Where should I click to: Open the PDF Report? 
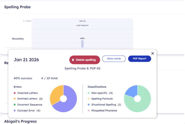(x=139, y=59)
